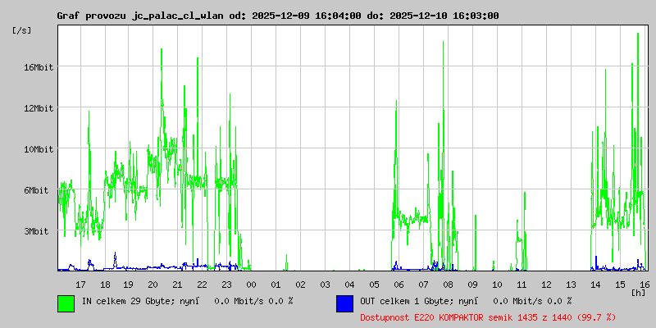This screenshot has width=656, height=328.
Task: Click the '07' hour label on x-axis
Action: 423,285
